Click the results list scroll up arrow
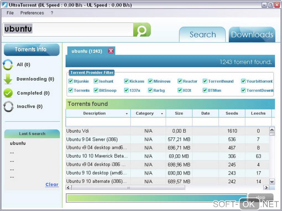282x211 pixels. [272, 130]
